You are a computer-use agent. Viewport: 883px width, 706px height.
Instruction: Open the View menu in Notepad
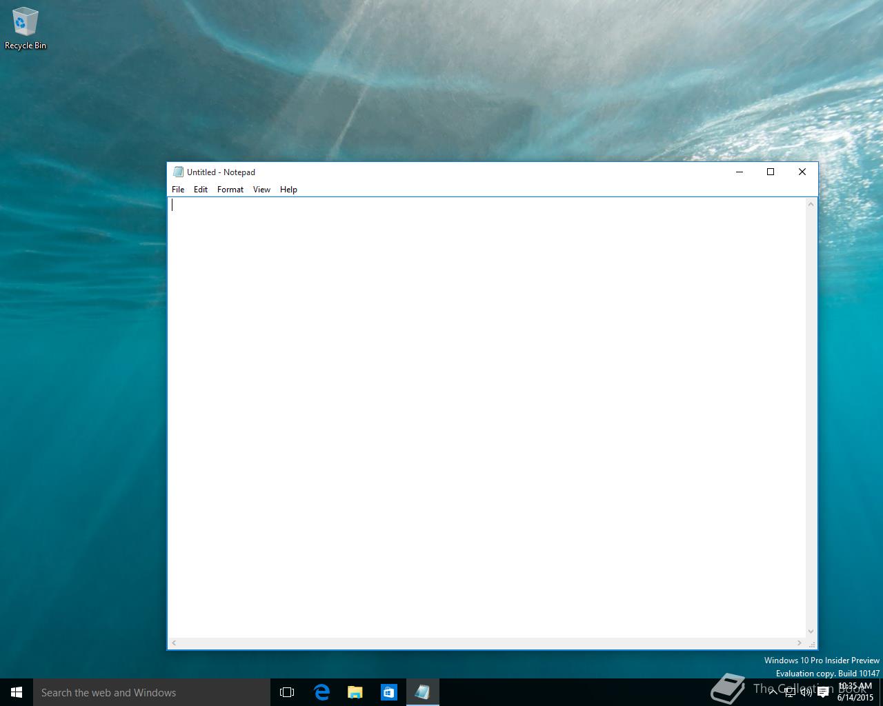(261, 190)
